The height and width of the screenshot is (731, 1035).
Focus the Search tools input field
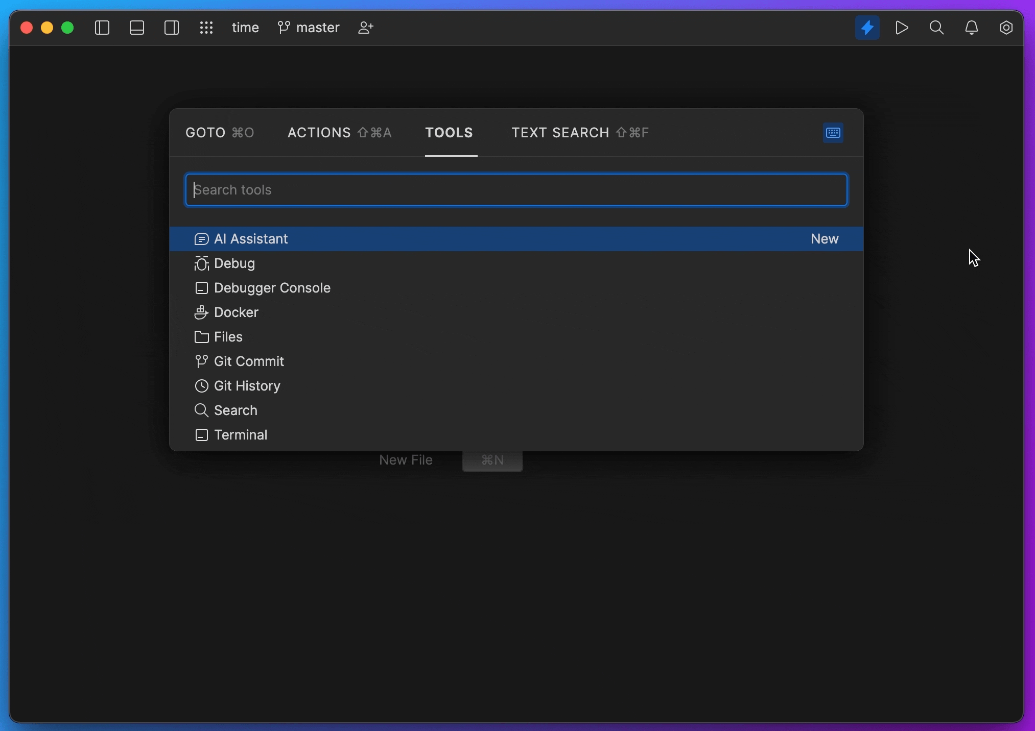516,190
